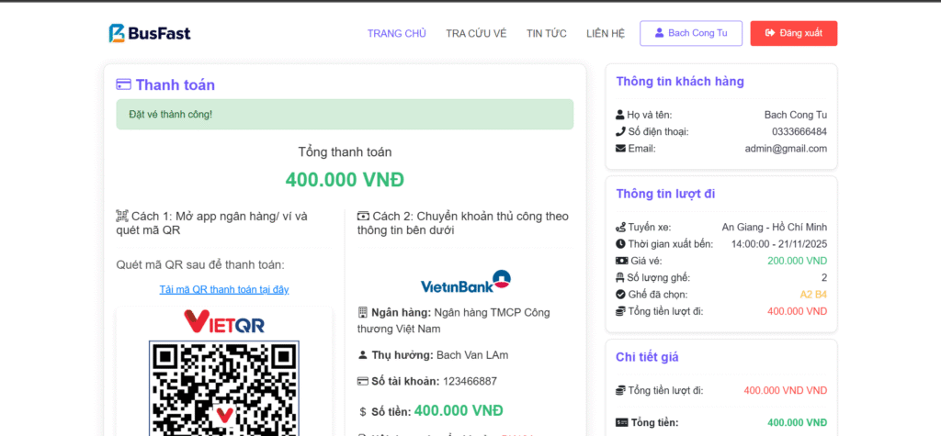The width and height of the screenshot is (941, 436).
Task: Click the phone icon beside Số điện thoại
Action: coord(620,131)
